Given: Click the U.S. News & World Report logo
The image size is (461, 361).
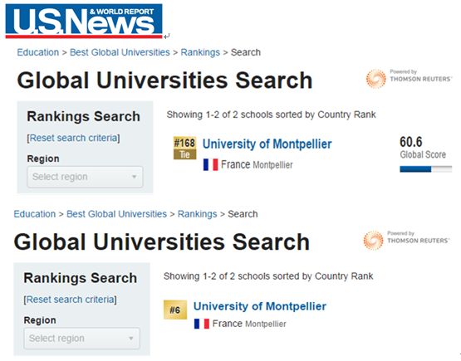Looking at the screenshot, I should (x=84, y=21).
